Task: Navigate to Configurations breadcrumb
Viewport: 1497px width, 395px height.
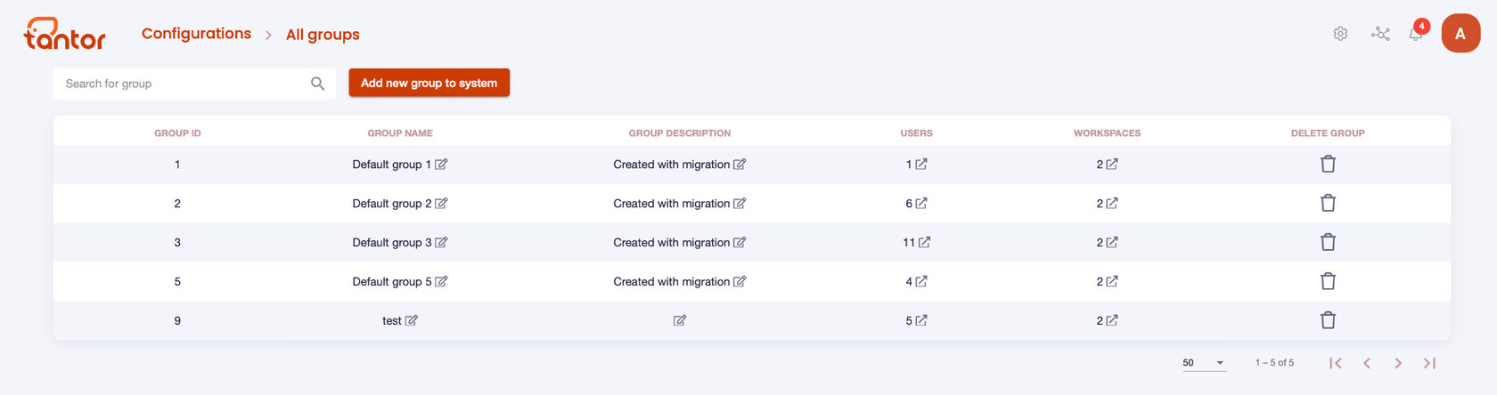Action: (x=196, y=34)
